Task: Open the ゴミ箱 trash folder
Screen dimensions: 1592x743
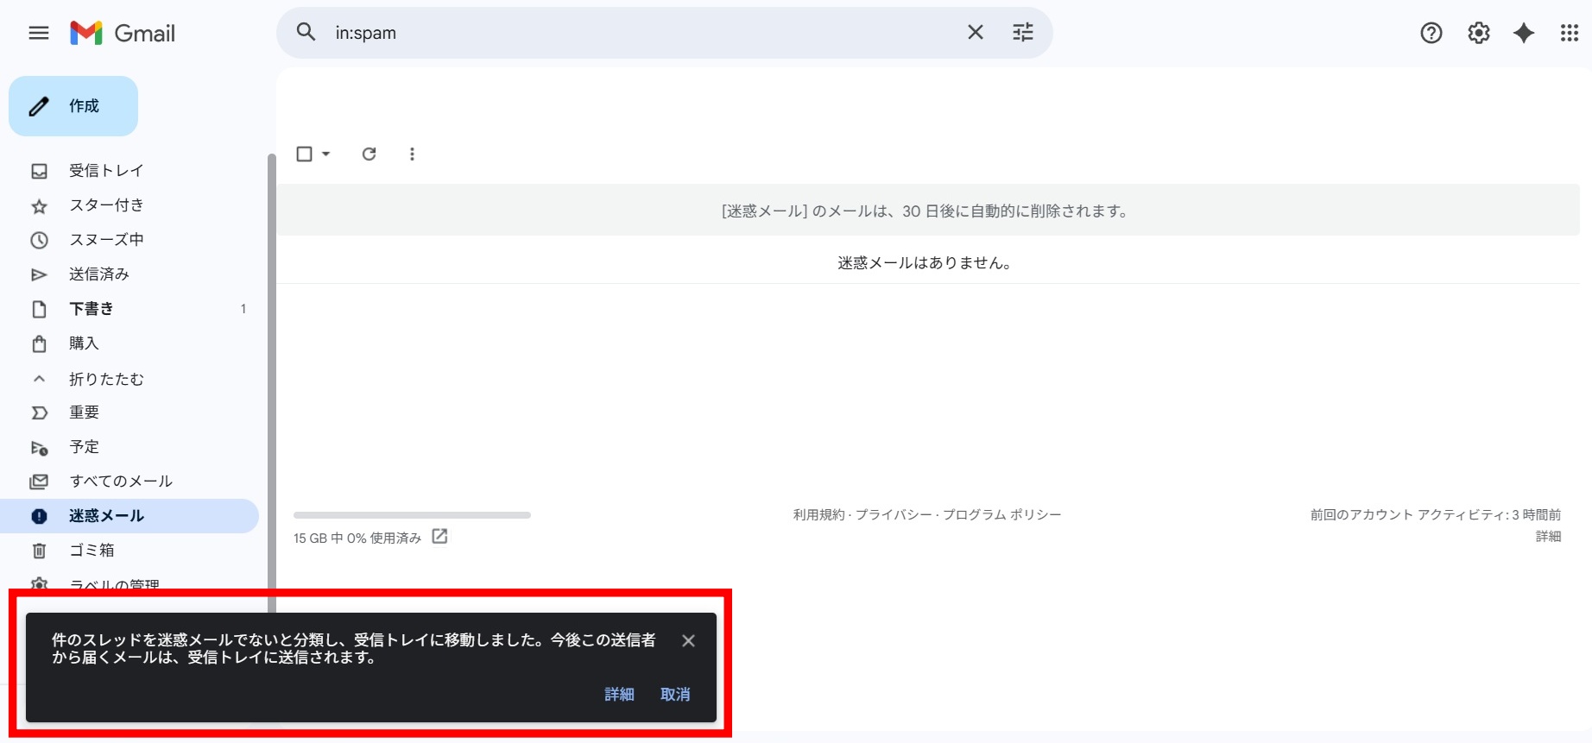Action: coord(92,551)
